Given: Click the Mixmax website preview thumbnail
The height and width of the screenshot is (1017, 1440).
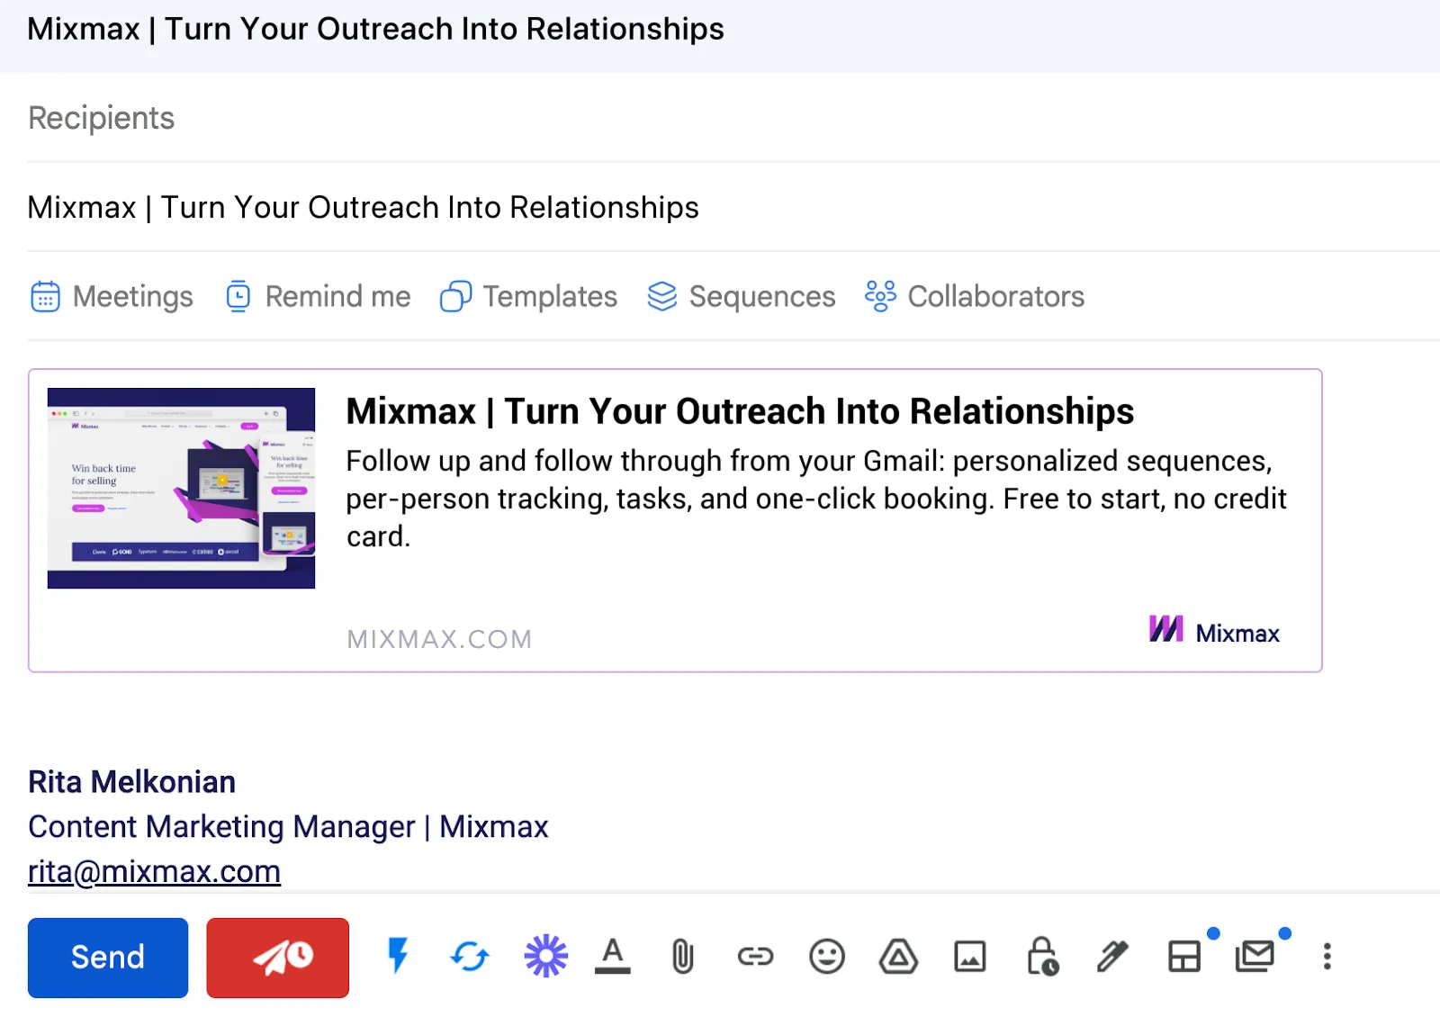Looking at the screenshot, I should pos(181,488).
